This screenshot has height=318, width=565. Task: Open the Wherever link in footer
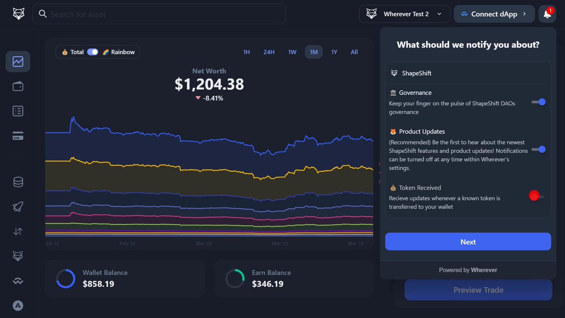(484, 270)
